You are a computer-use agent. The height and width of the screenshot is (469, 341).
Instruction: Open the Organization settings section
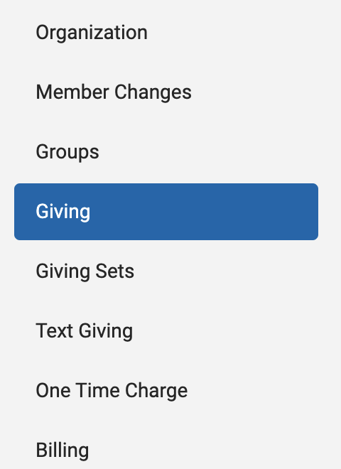pos(166,33)
